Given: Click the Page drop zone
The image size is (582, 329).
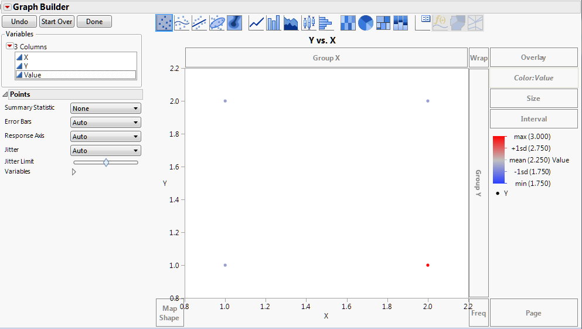Looking at the screenshot, I should click(534, 313).
